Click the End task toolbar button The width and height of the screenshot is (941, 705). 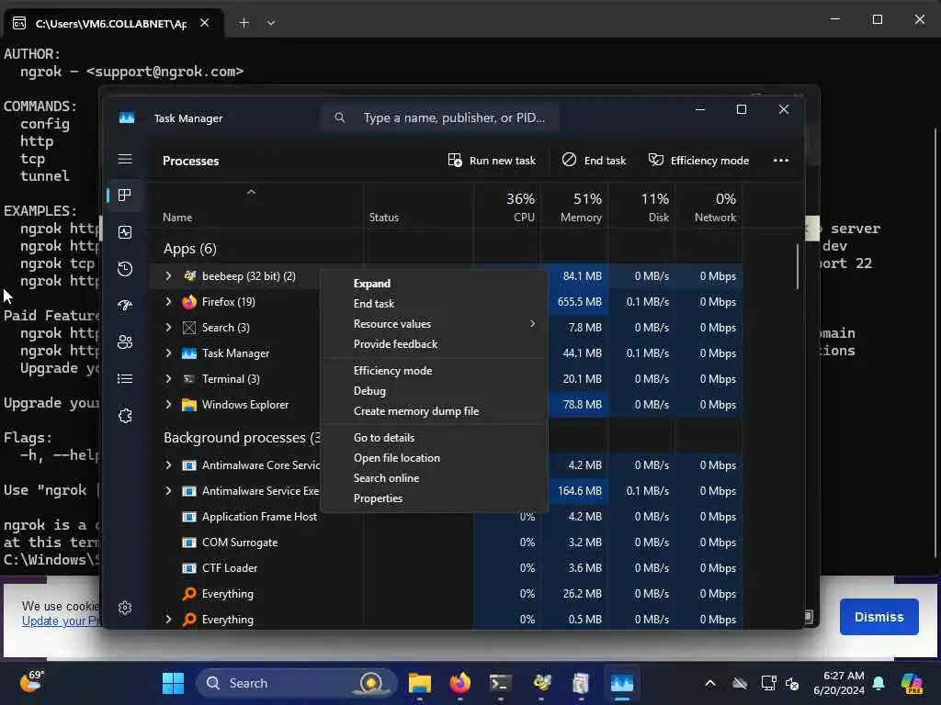pyautogui.click(x=595, y=161)
